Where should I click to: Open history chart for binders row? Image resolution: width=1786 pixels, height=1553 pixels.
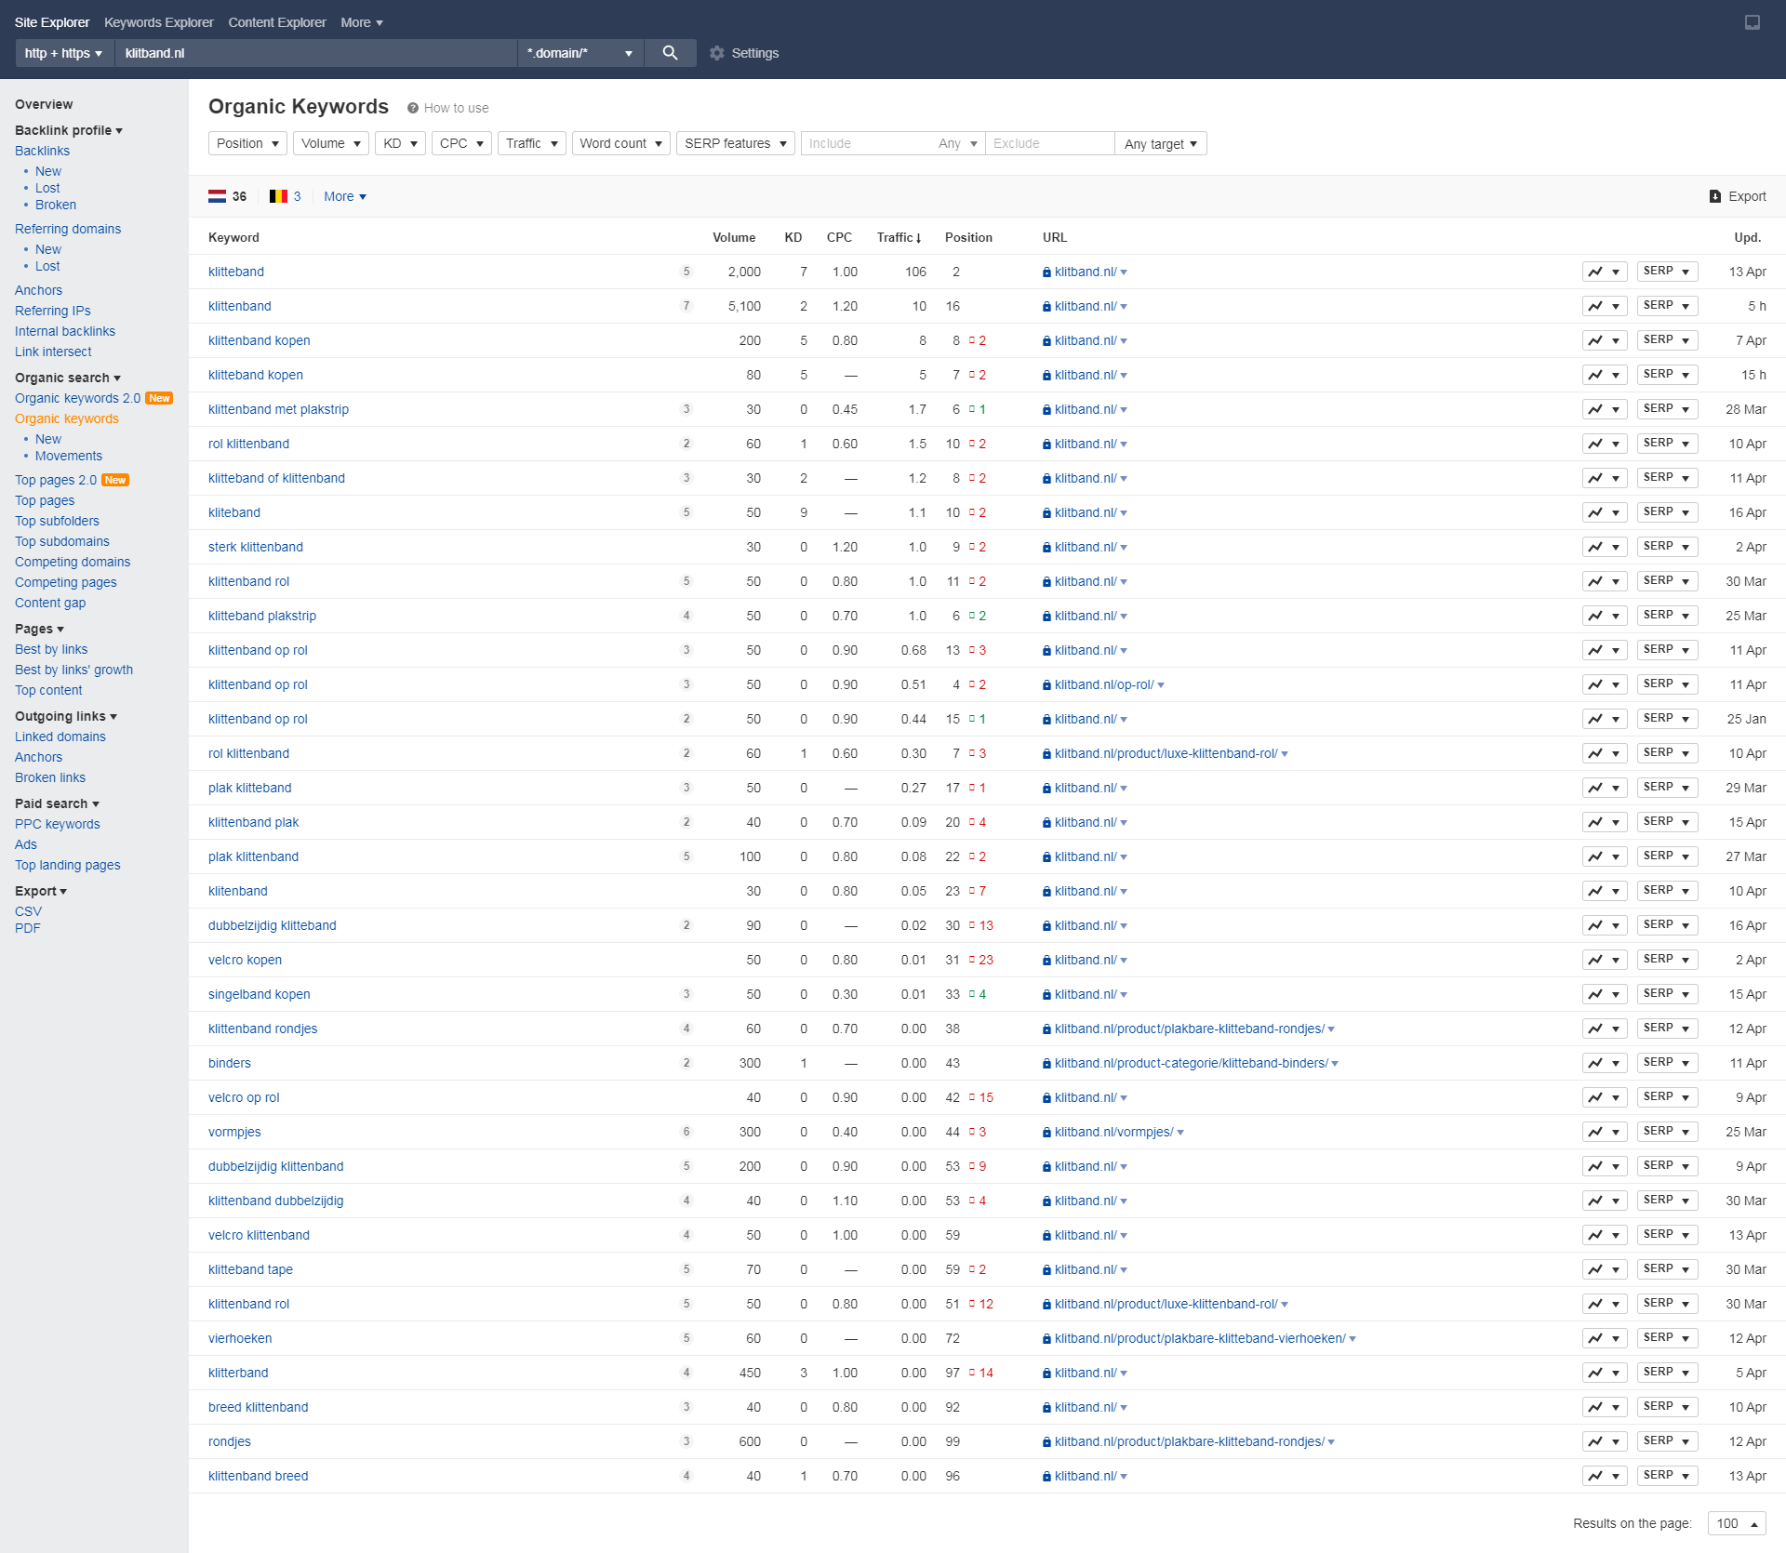[x=1605, y=1063]
